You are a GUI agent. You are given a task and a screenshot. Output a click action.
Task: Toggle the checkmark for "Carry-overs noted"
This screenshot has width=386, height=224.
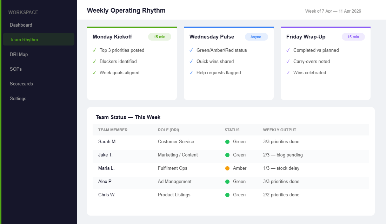point(288,61)
